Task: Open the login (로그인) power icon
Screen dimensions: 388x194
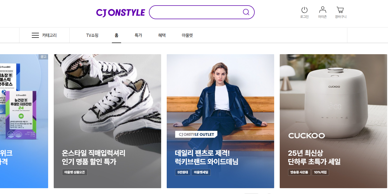Action: coord(304,10)
